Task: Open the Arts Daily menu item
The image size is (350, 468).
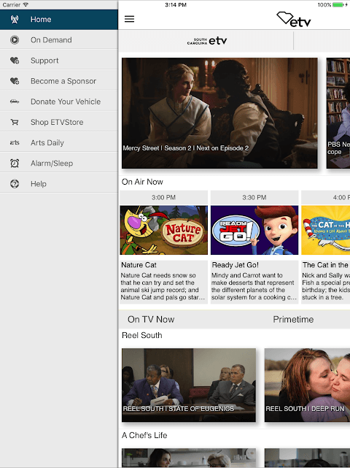Action: pyautogui.click(x=59, y=142)
